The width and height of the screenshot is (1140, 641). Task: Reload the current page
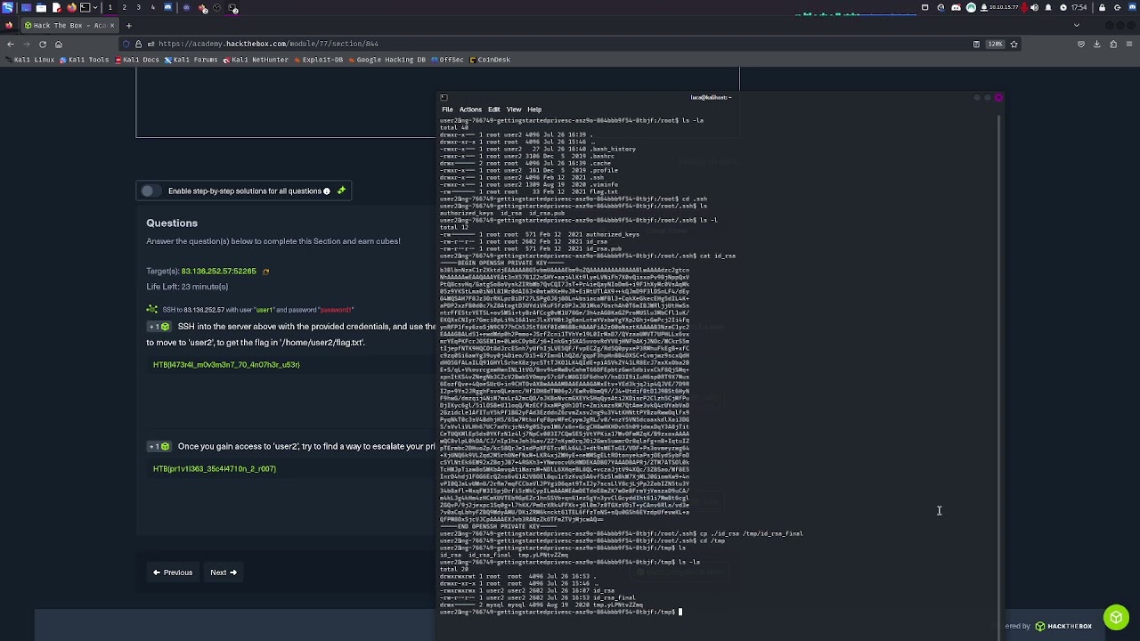pos(42,44)
